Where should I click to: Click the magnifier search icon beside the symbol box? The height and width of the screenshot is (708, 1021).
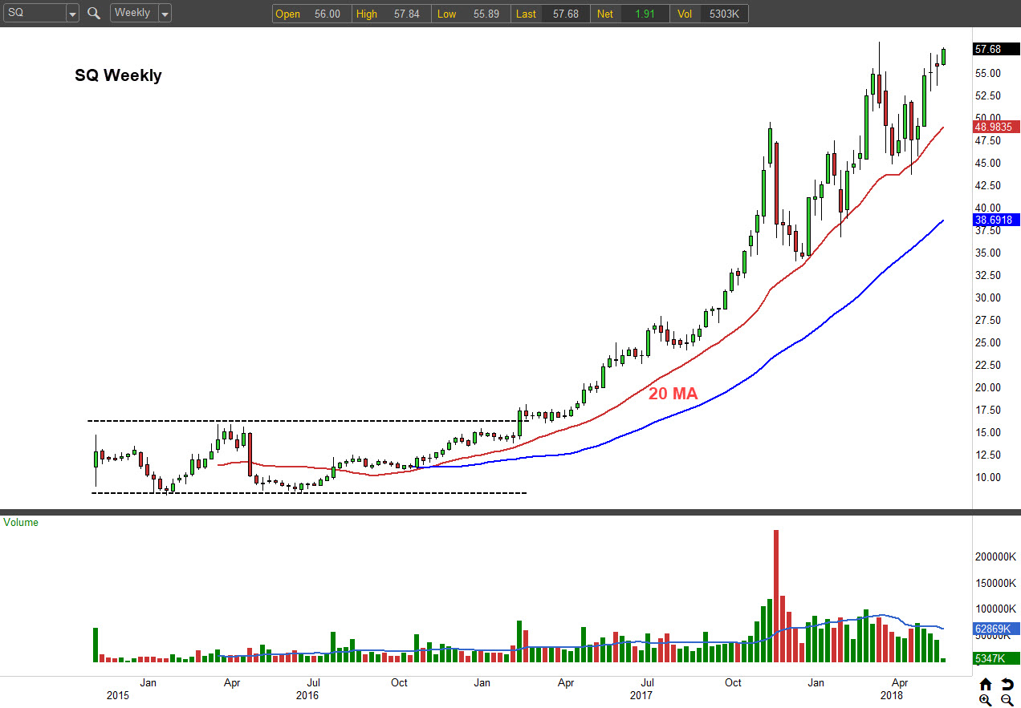[x=94, y=14]
